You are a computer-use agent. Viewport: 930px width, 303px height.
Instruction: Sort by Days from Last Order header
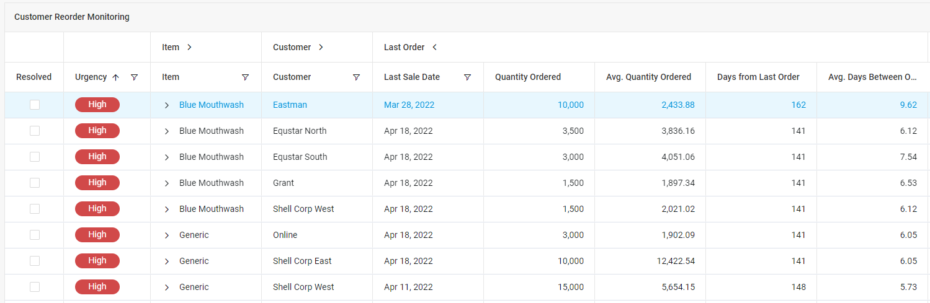pyautogui.click(x=758, y=77)
